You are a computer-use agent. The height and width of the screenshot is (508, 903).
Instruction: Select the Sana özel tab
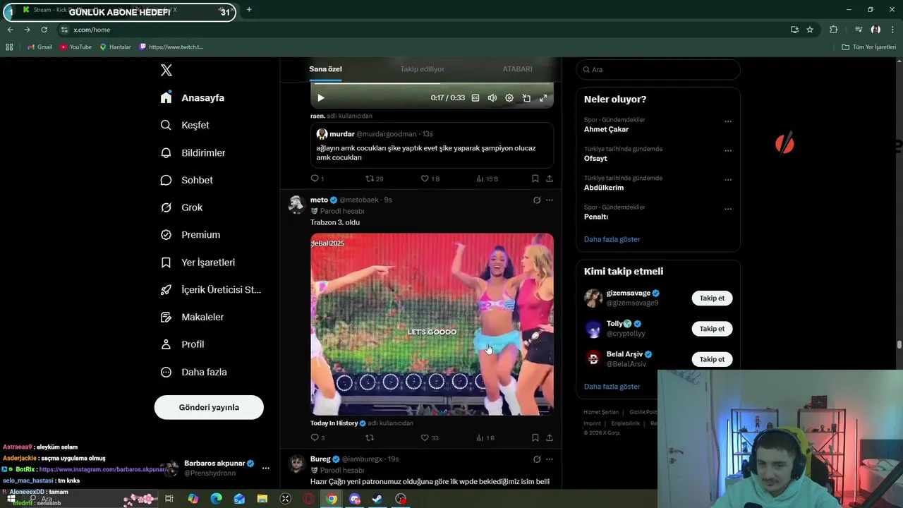coord(325,69)
